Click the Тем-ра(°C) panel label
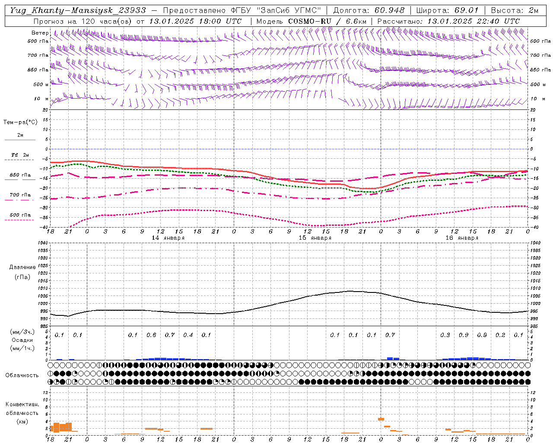This screenshot has width=553, height=443. [20, 122]
